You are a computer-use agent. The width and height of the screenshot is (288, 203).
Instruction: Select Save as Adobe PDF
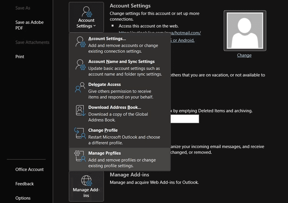[x=30, y=25]
